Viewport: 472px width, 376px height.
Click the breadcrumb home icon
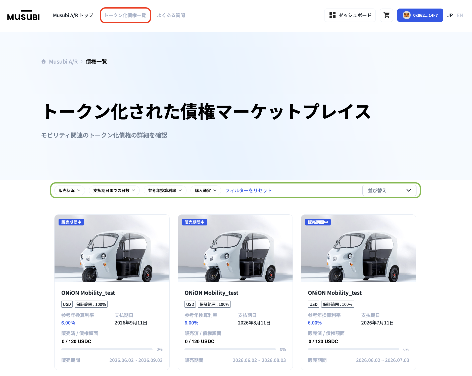coord(44,62)
